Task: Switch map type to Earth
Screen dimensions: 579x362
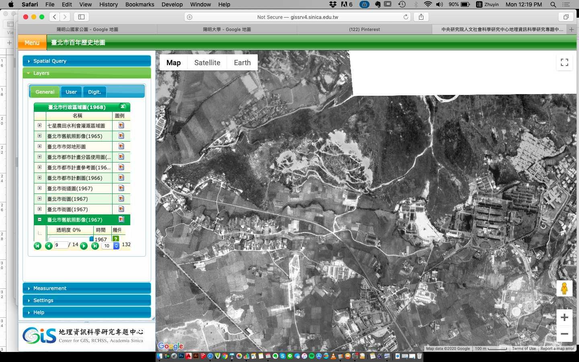Action: pos(242,63)
